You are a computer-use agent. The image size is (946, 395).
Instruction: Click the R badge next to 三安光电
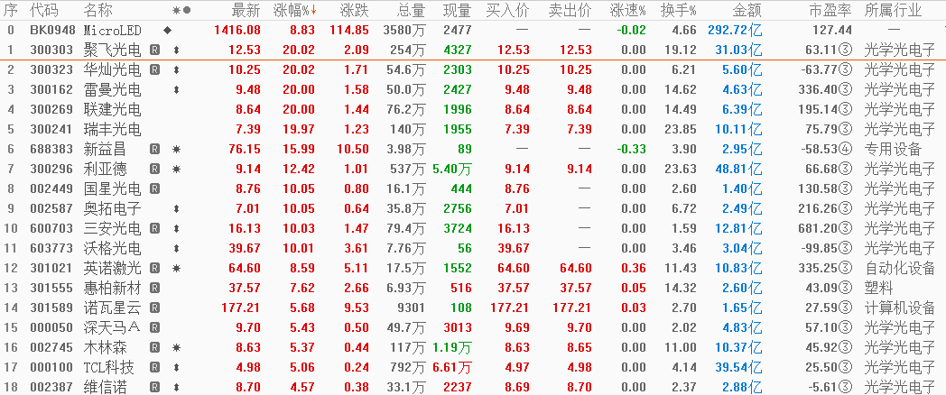[155, 228]
